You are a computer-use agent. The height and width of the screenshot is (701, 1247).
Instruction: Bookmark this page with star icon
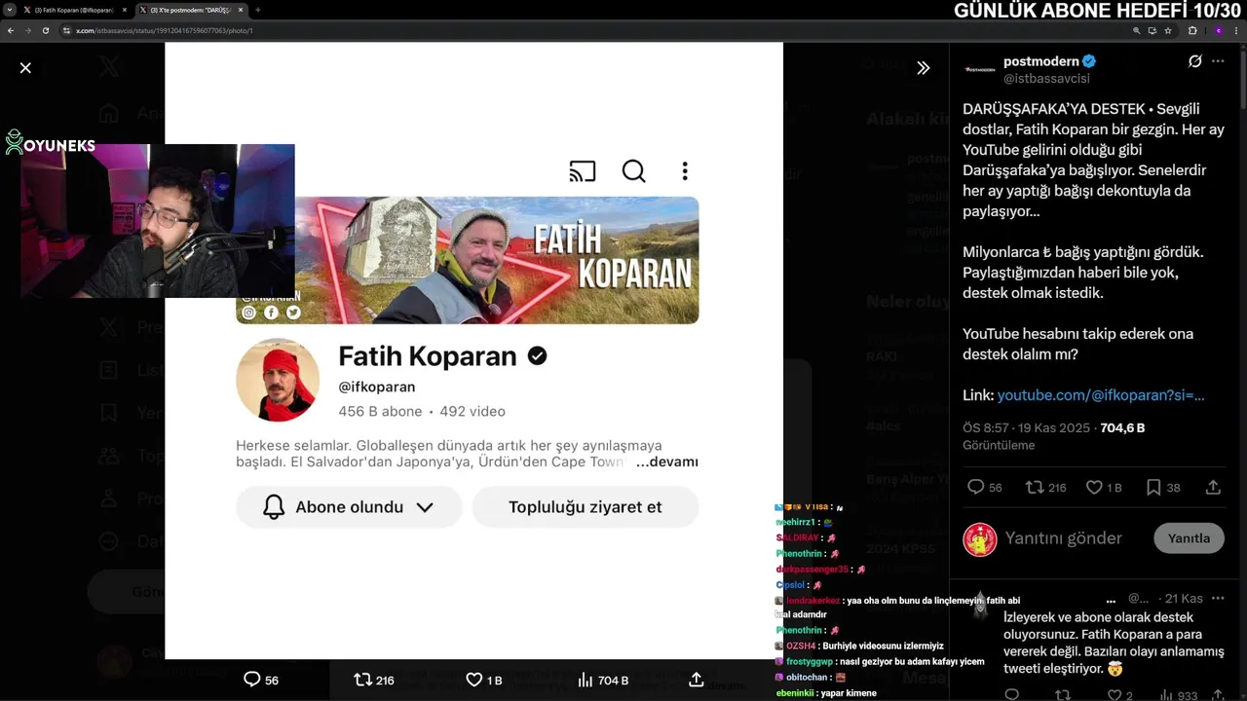click(x=1167, y=30)
